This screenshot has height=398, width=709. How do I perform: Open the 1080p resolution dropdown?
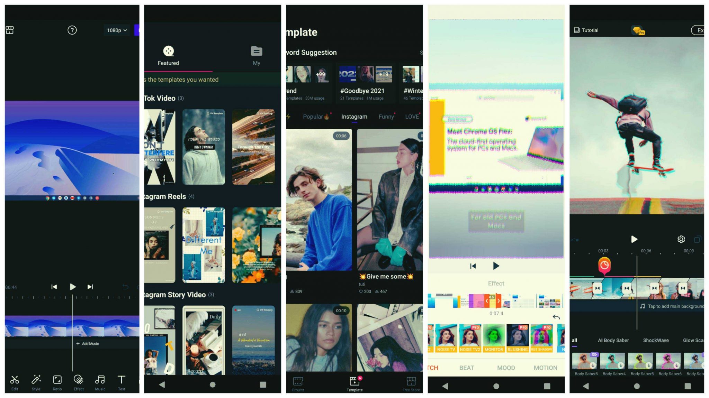click(116, 30)
